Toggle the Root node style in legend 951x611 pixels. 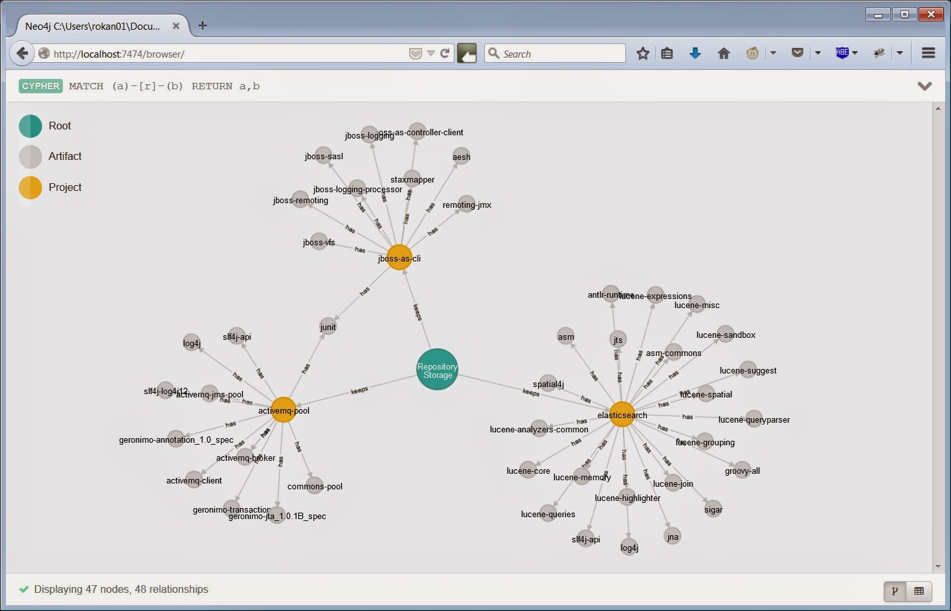click(30, 126)
